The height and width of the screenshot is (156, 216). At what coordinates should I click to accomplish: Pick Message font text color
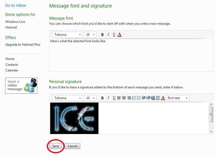click(120, 35)
